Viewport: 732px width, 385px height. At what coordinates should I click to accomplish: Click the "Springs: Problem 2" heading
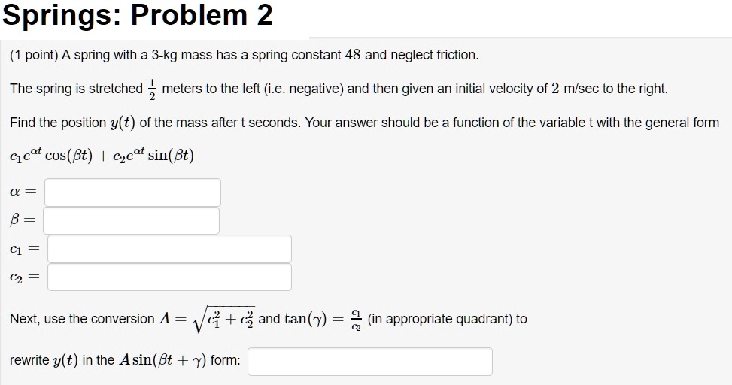click(138, 15)
